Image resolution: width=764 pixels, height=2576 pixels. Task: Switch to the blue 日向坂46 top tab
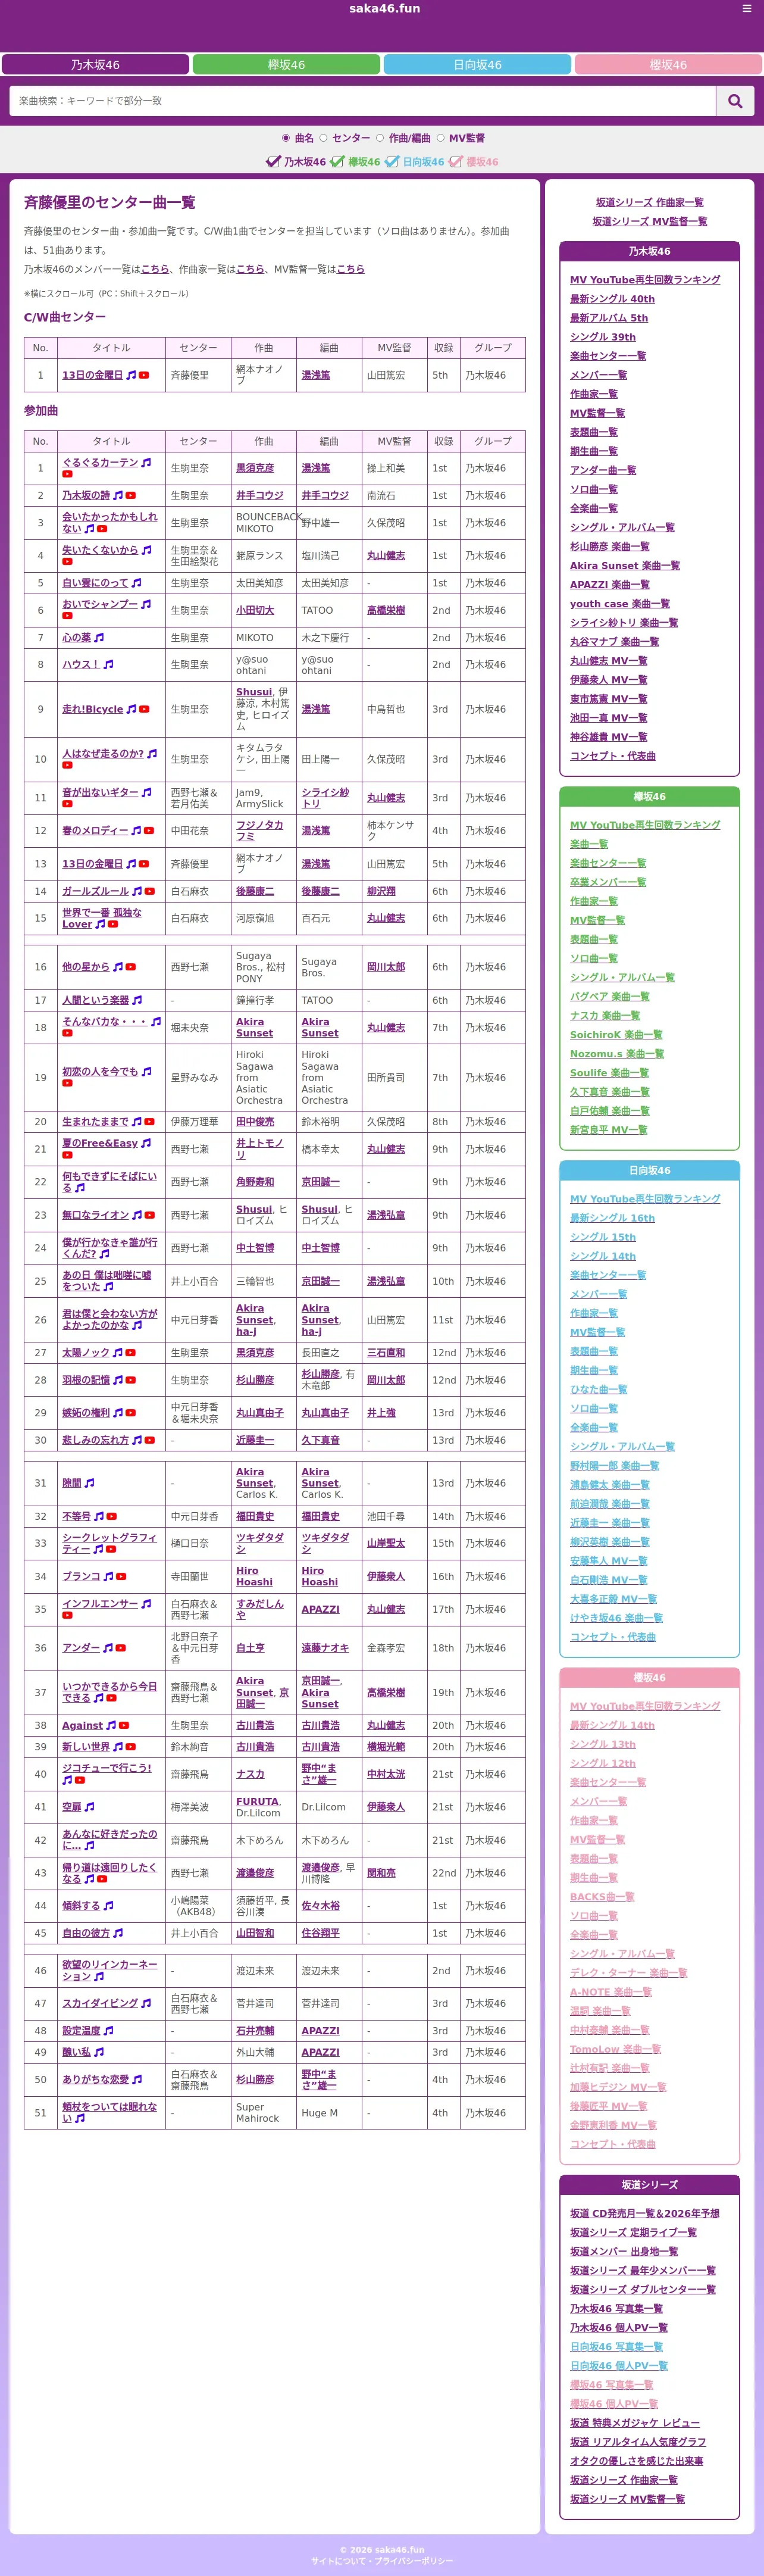[x=477, y=64]
